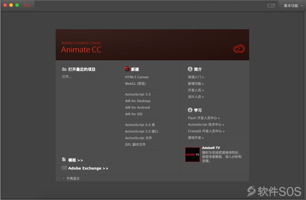The height and width of the screenshot is (200, 306).
Task: Open the 快速入门 link
Action: 196,77
